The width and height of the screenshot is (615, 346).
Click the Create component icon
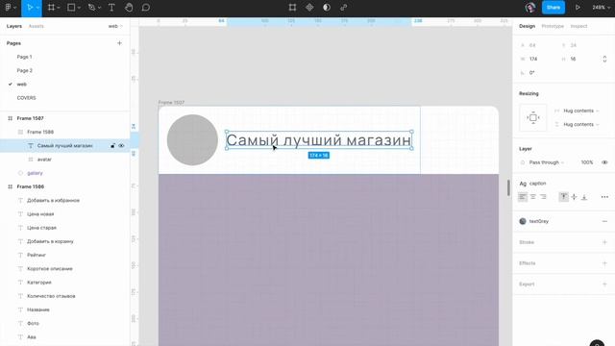(309, 8)
